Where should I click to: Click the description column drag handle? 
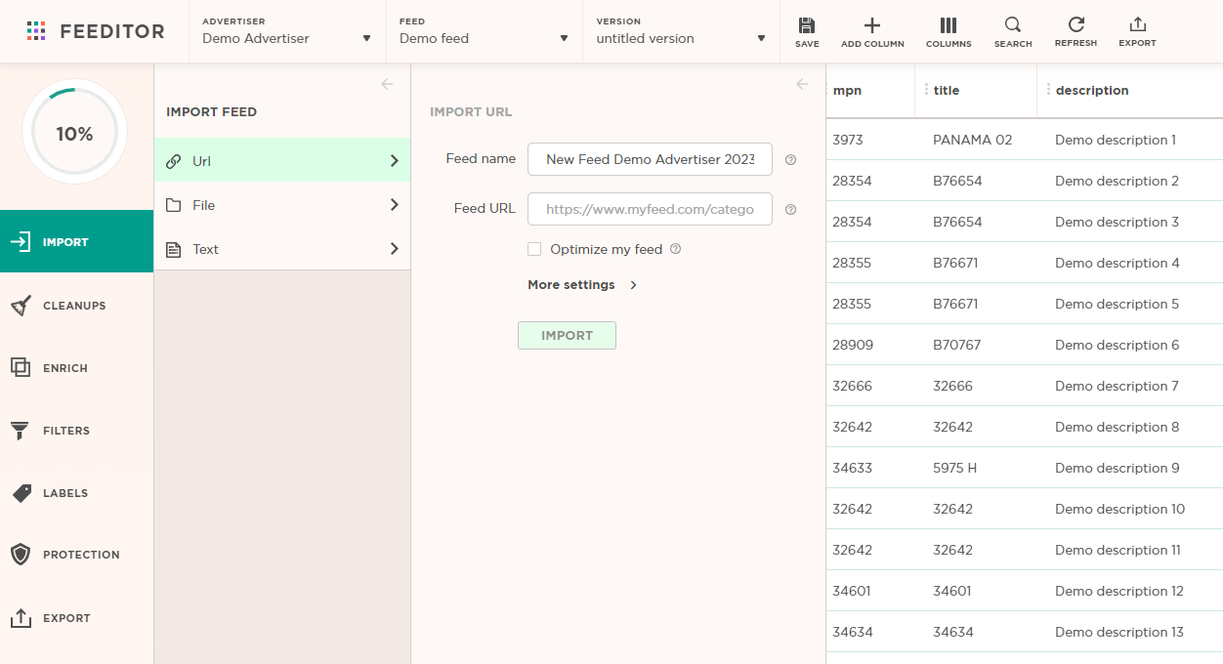(x=1048, y=90)
